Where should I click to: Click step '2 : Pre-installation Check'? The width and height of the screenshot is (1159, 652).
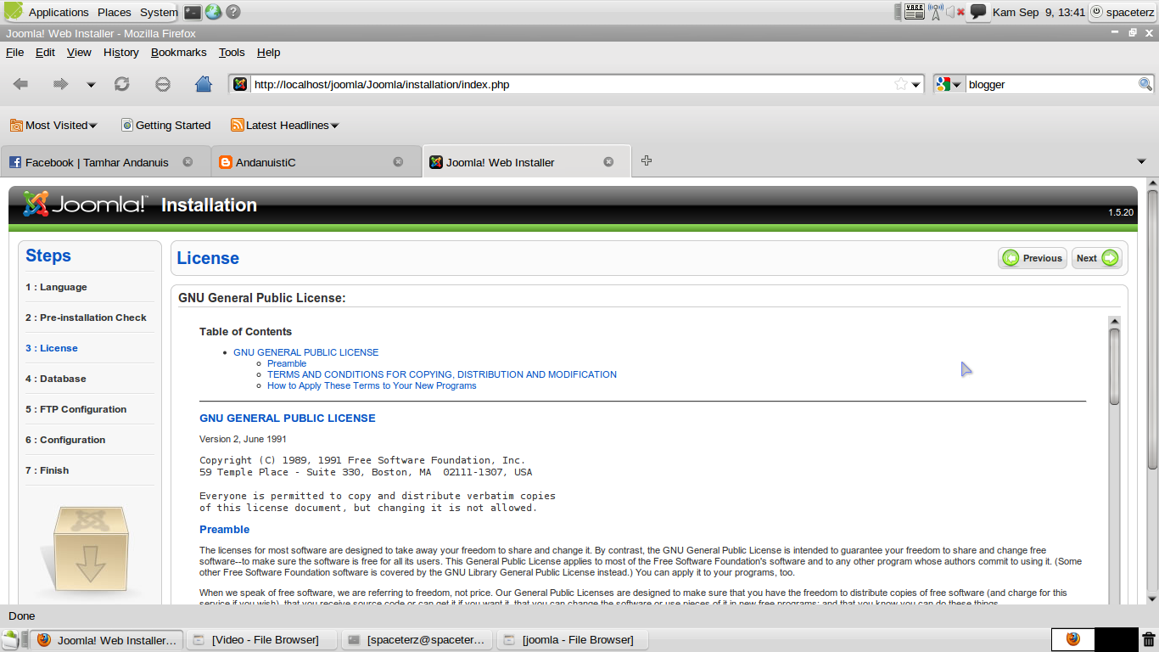click(86, 318)
